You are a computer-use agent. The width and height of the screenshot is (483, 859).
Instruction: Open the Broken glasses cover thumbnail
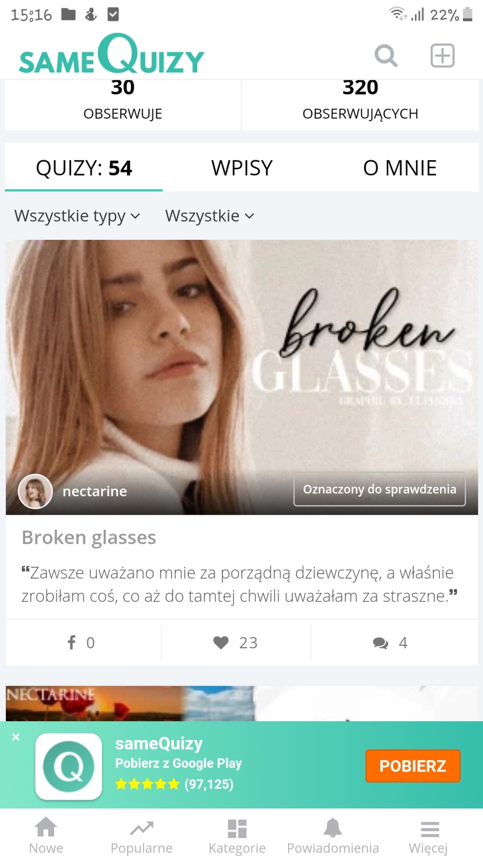242,378
